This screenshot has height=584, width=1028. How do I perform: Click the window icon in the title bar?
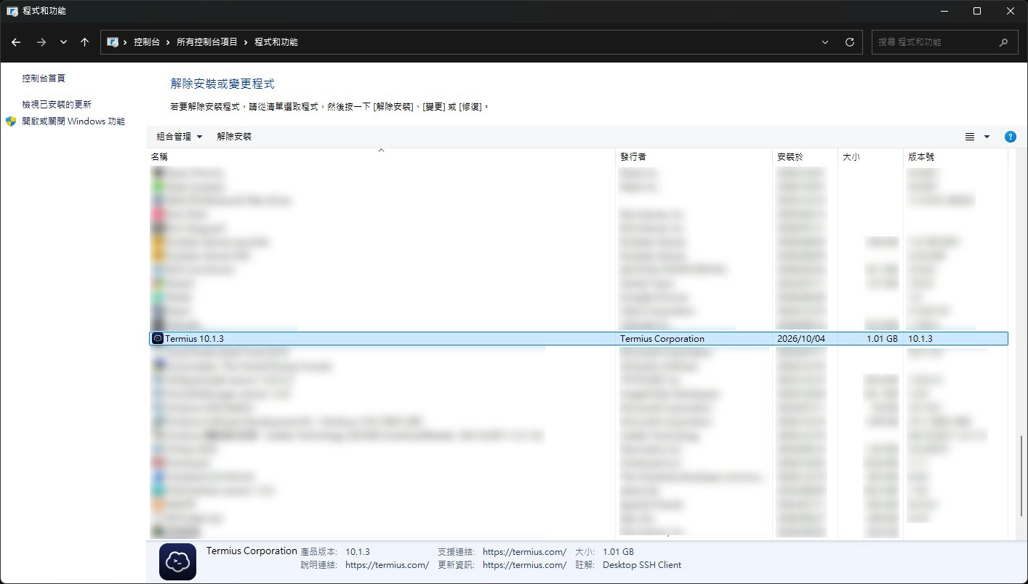(x=12, y=11)
